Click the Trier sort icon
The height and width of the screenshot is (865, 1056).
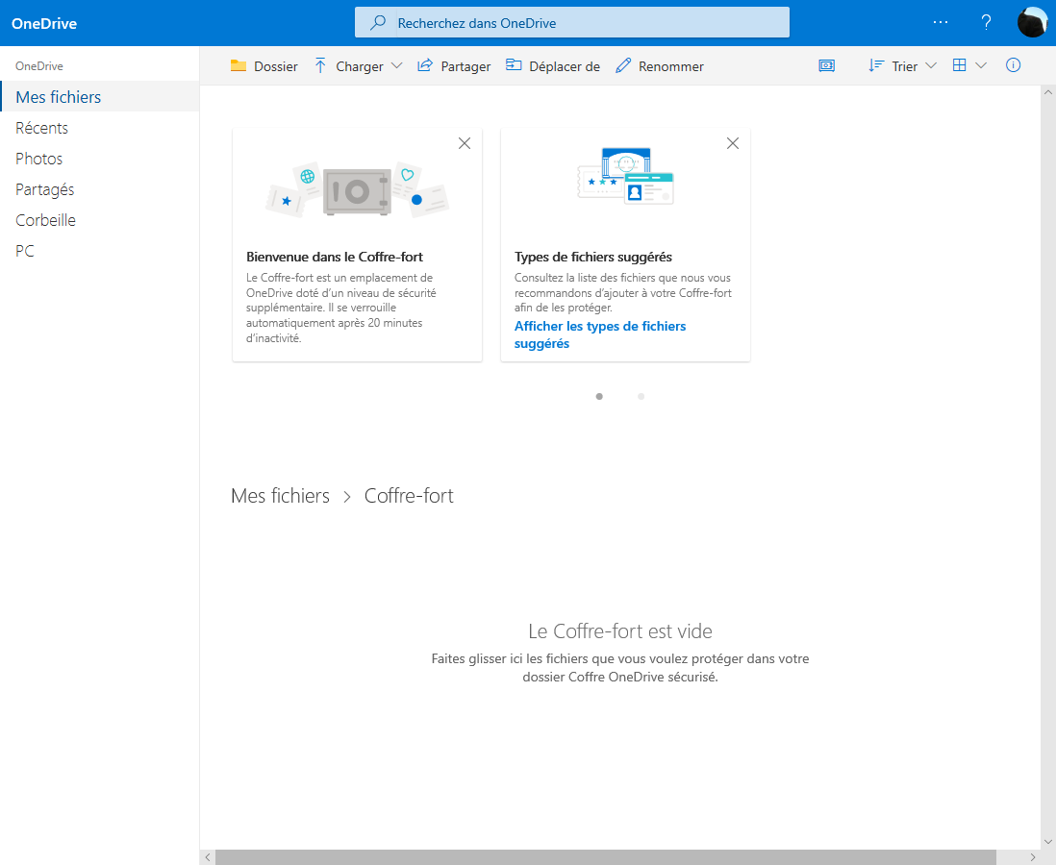coord(875,65)
